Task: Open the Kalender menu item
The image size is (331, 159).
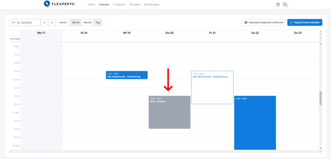Action: [x=104, y=5]
